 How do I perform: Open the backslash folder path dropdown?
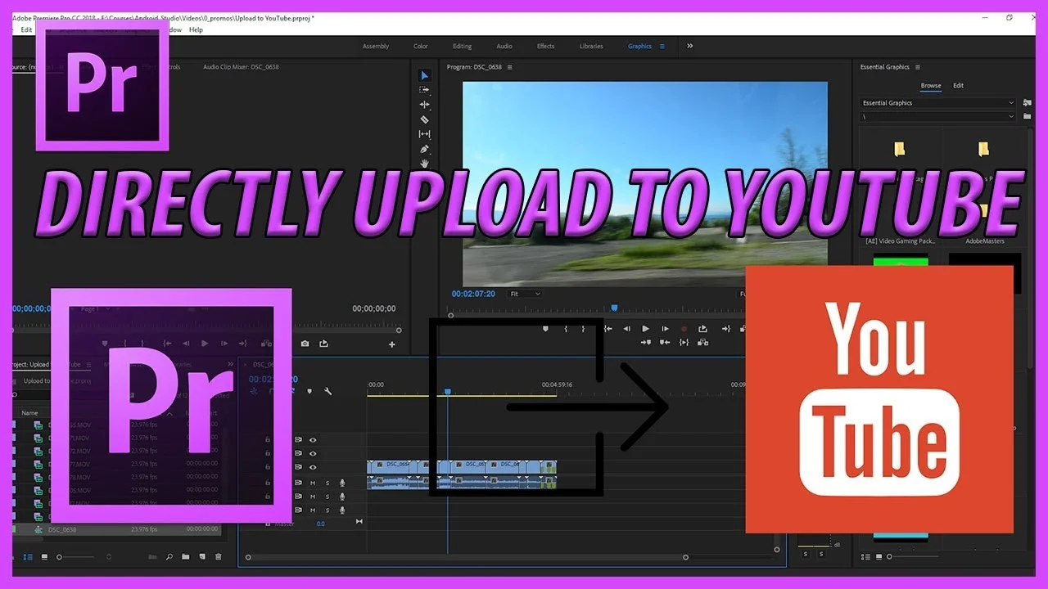point(938,116)
